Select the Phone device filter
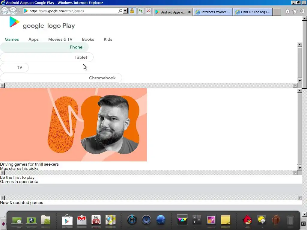Viewport: 307px width, 230px height. pos(44,47)
